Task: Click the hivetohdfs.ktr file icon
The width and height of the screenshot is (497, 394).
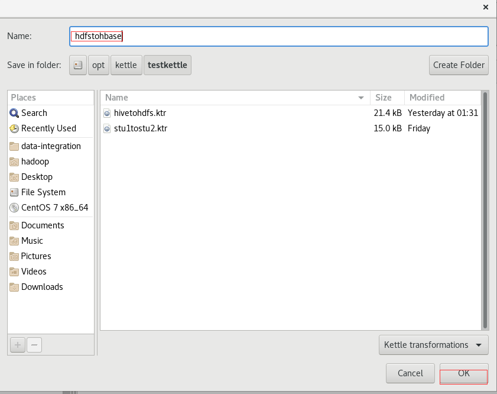Action: tap(107, 113)
